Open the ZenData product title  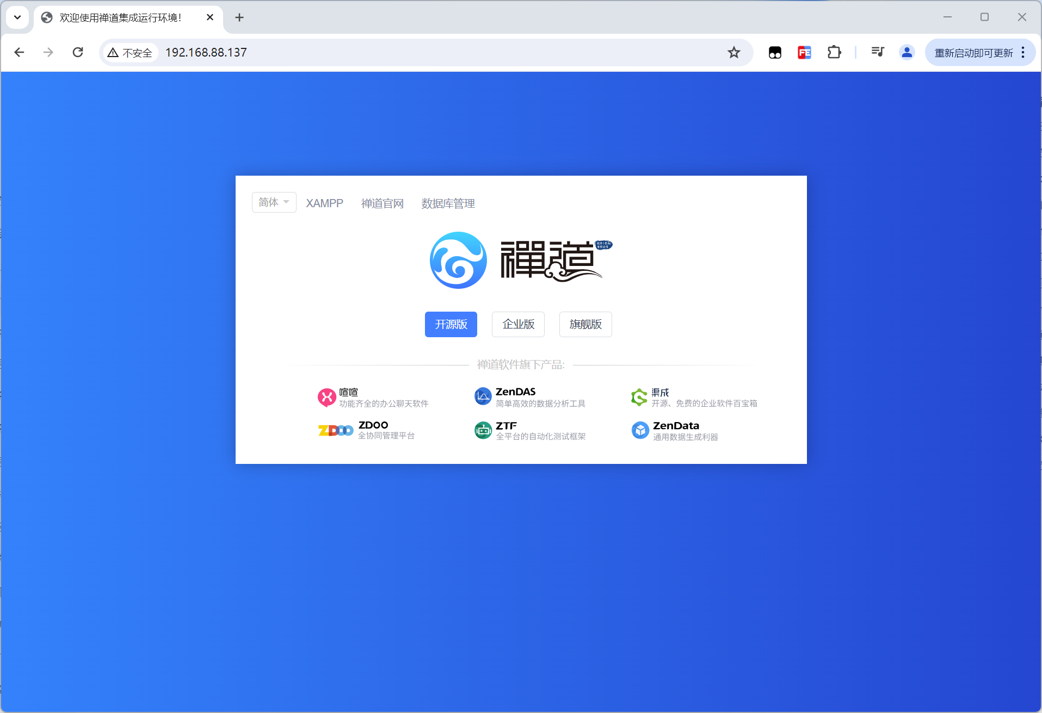(x=676, y=426)
